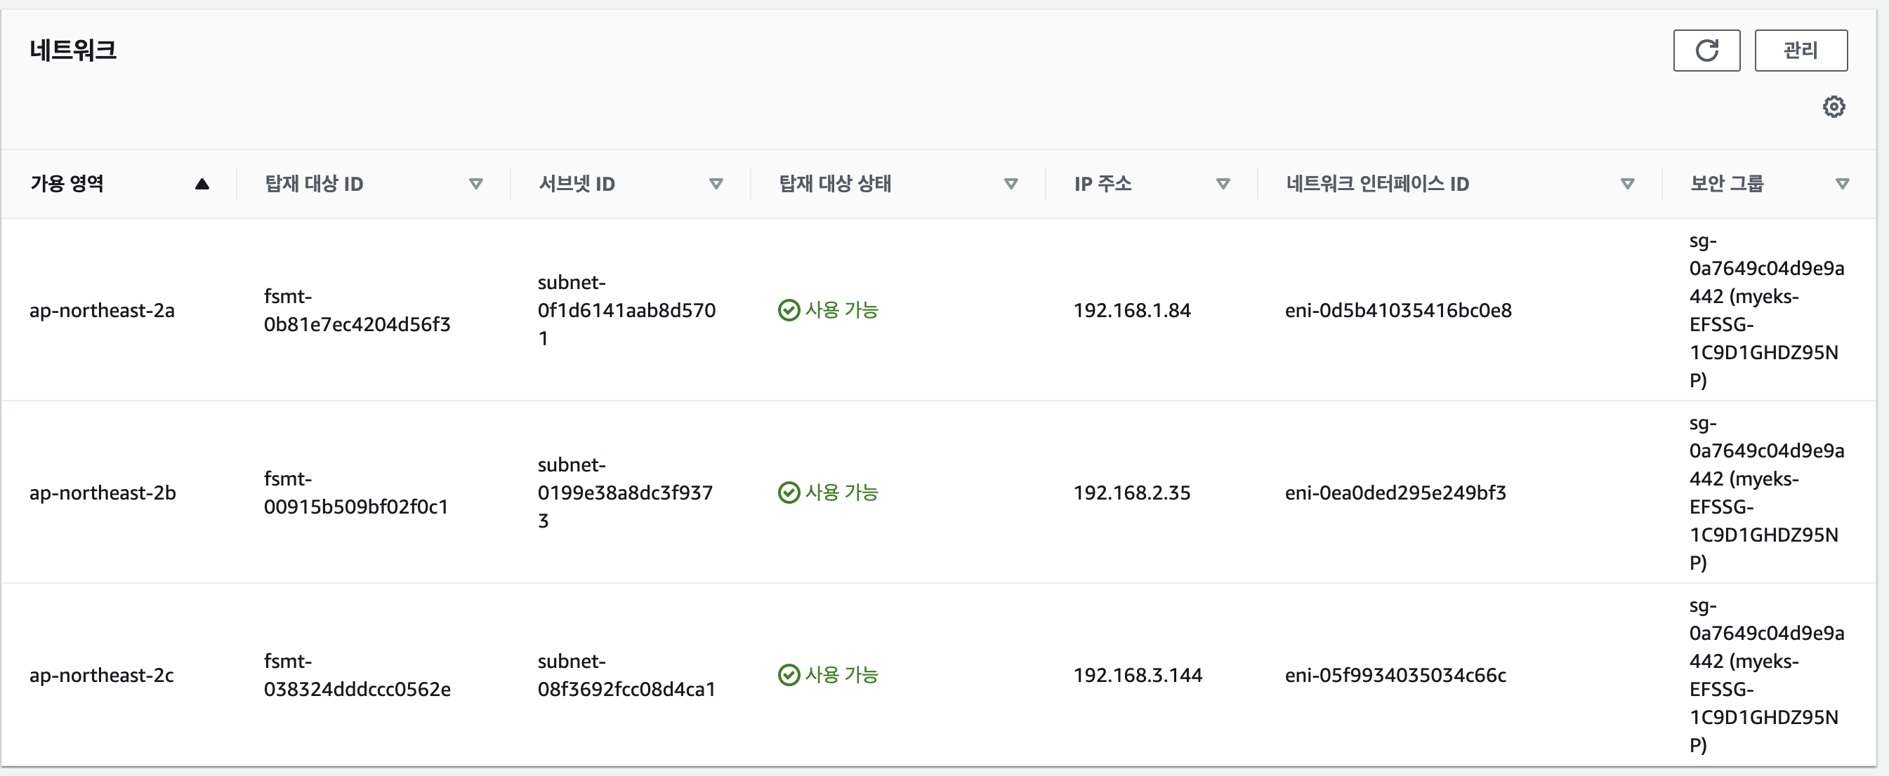
Task: Sort by 보안 그룹 column arrow
Action: 1842,184
